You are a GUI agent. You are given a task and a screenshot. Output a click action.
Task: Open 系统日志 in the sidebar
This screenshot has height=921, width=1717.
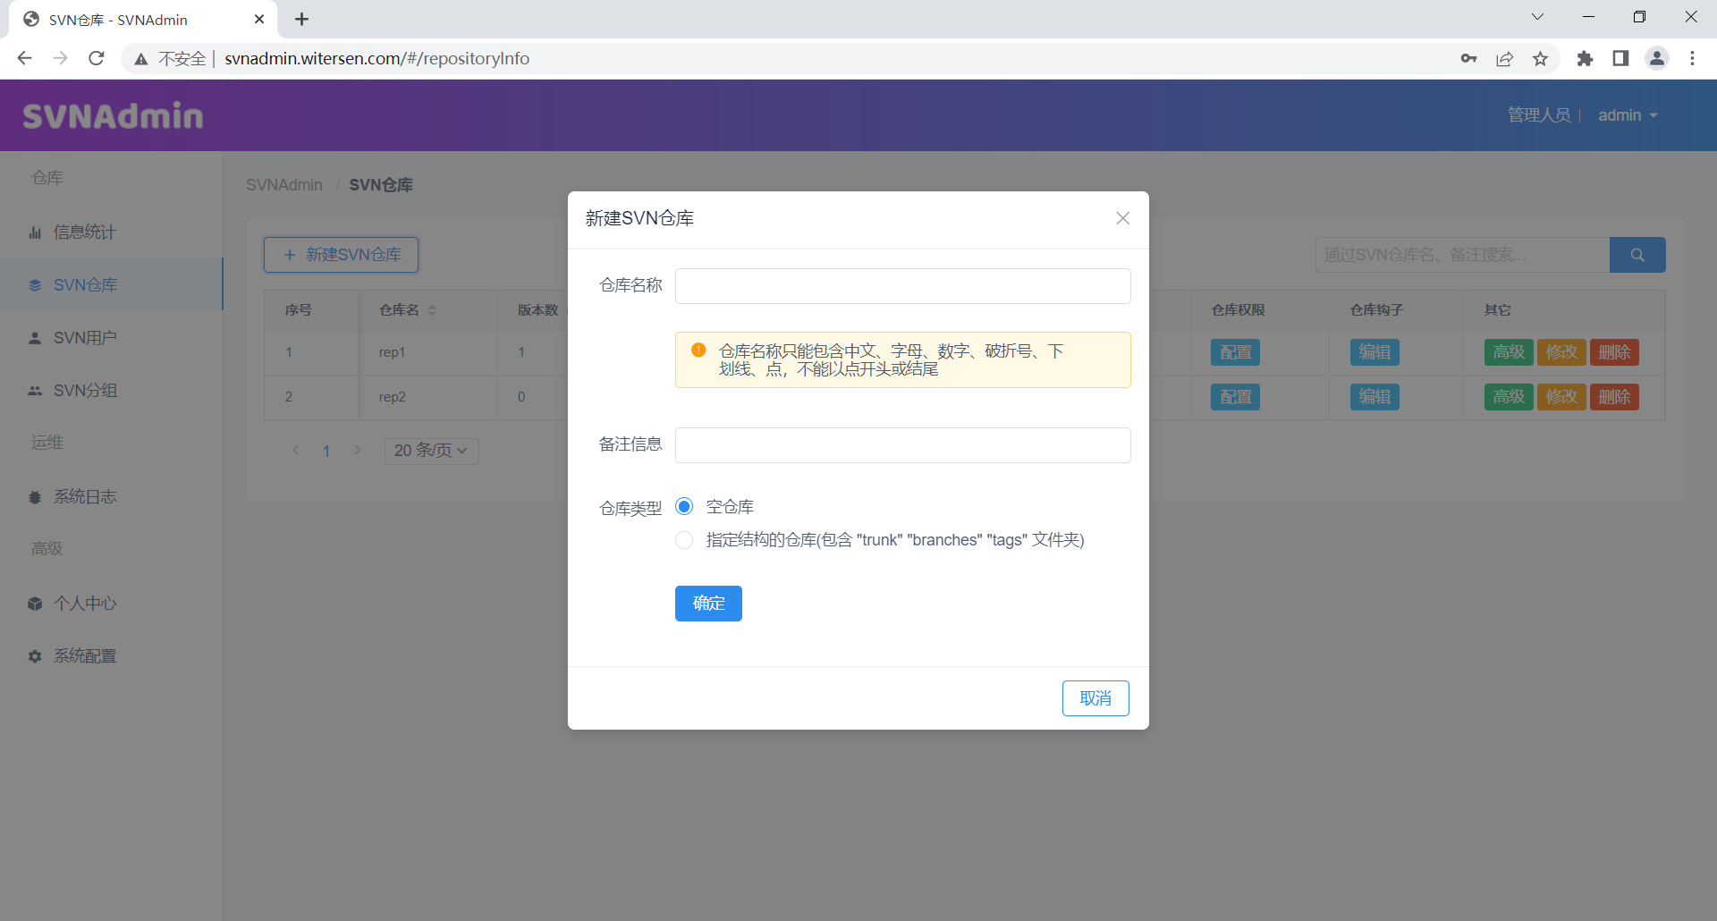(112, 497)
